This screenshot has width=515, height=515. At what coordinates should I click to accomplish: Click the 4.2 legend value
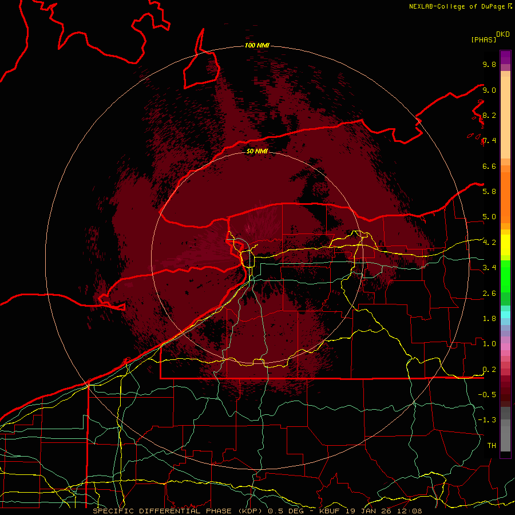coord(489,243)
